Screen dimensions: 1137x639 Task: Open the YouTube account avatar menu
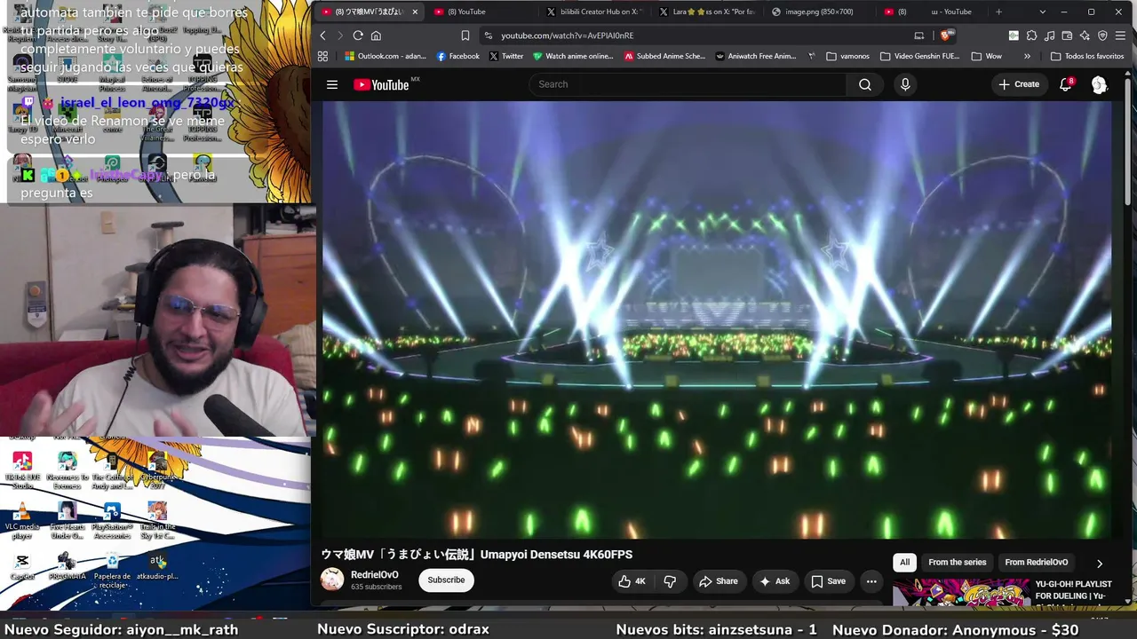[x=1100, y=84]
